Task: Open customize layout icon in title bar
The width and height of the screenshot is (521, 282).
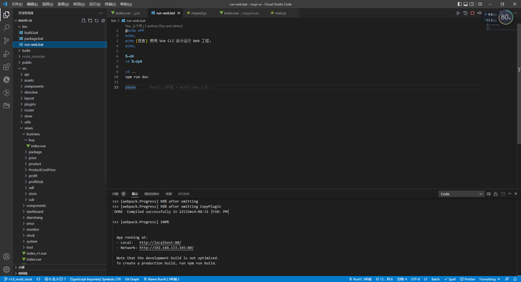Action: (x=480, y=5)
